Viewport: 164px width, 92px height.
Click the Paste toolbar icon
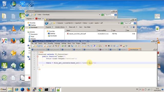pyautogui.click(x=59, y=46)
